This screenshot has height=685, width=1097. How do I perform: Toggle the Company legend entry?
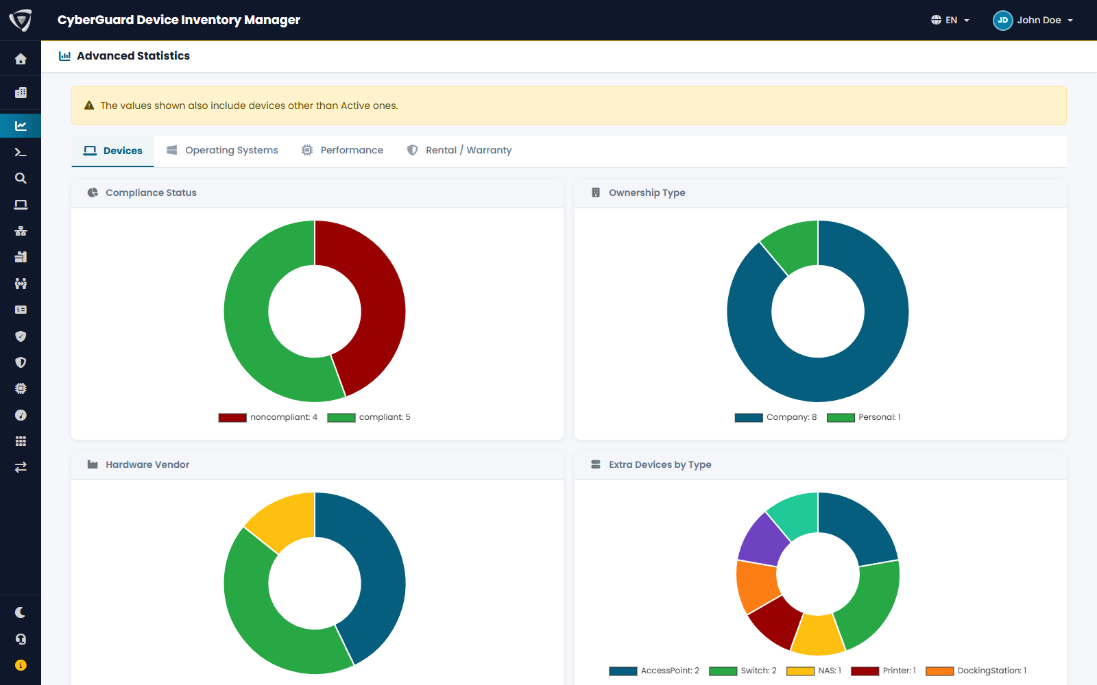(776, 417)
